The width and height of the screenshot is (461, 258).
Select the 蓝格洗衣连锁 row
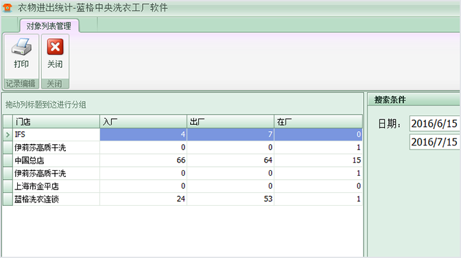tap(182, 199)
